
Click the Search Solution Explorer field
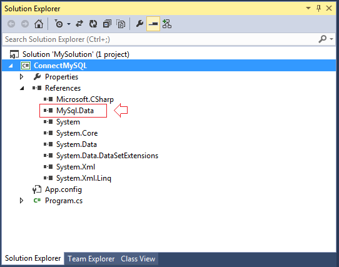[160, 39]
